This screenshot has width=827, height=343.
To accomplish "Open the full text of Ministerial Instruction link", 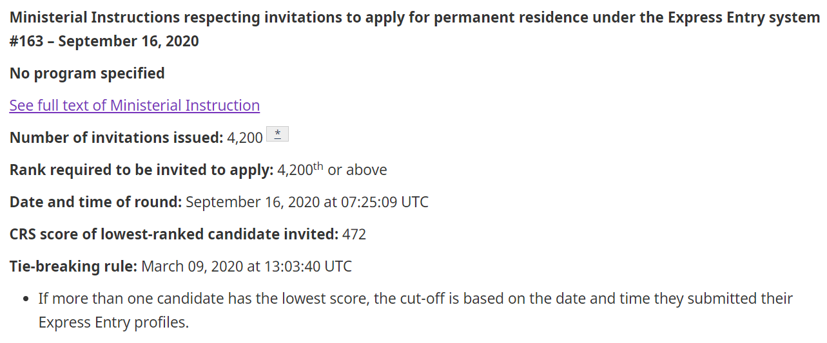I will (x=134, y=106).
